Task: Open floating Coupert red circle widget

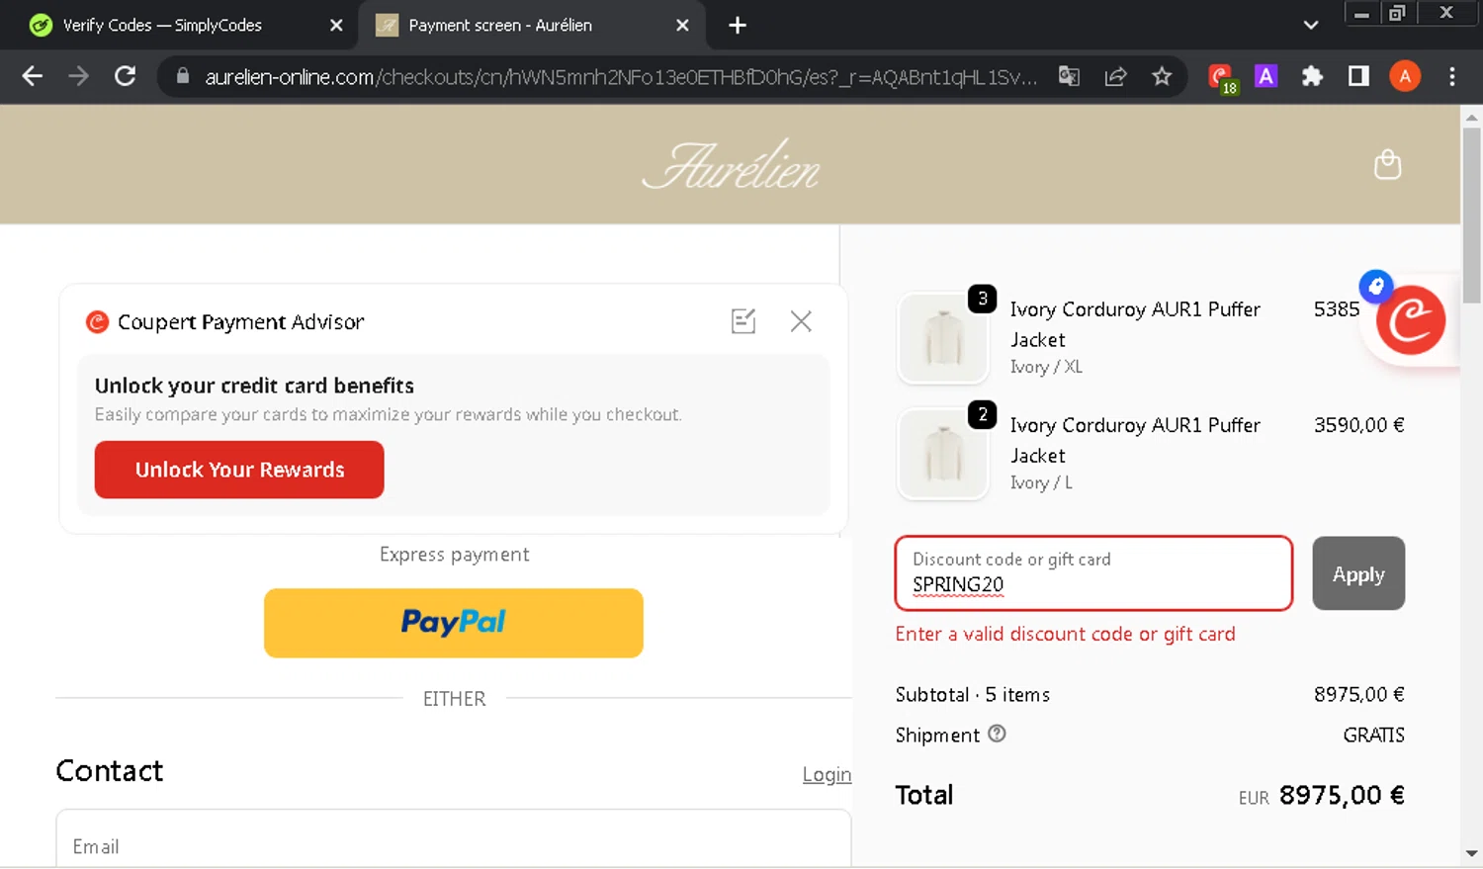Action: tap(1411, 320)
